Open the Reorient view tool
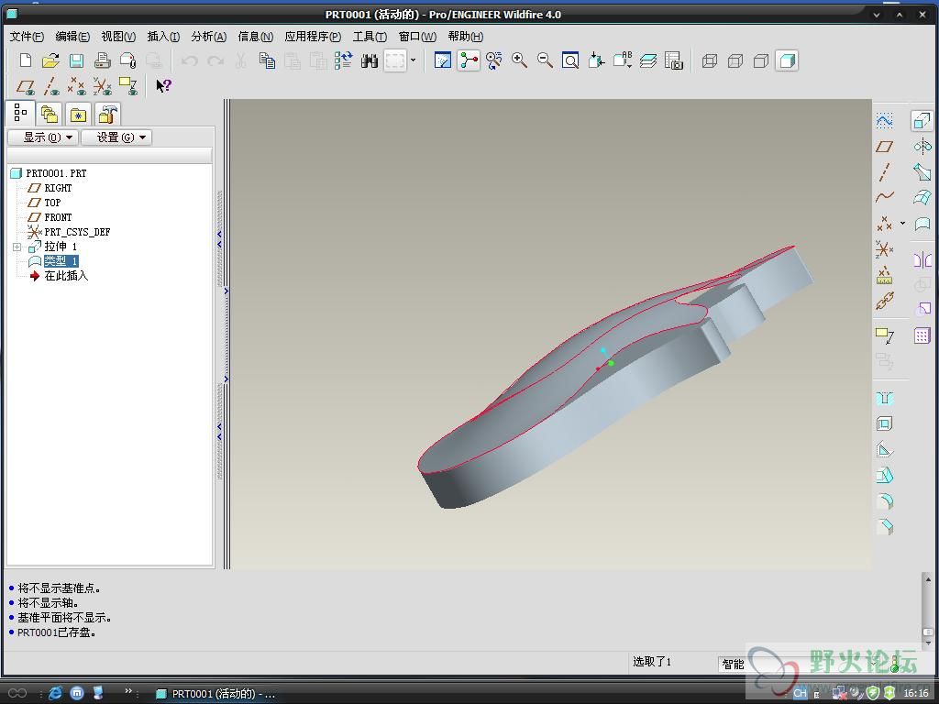This screenshot has height=704, width=939. pyautogui.click(x=596, y=60)
